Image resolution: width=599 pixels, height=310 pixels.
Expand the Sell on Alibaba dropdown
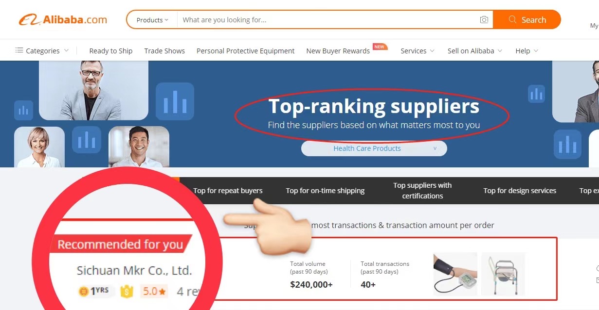point(475,50)
